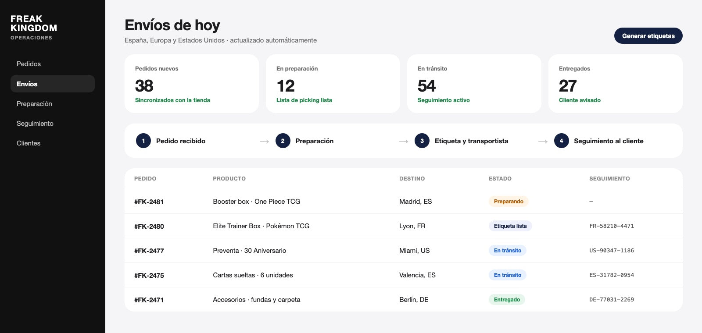
Task: Click the Etiqueta lista status badge
Action: (510, 226)
